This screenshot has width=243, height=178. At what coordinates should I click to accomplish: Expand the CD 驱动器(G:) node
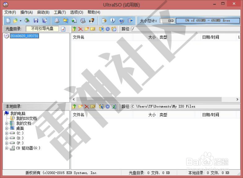coord(7,148)
